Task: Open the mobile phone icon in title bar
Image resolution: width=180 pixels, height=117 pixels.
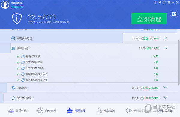Action: (x=155, y=2)
